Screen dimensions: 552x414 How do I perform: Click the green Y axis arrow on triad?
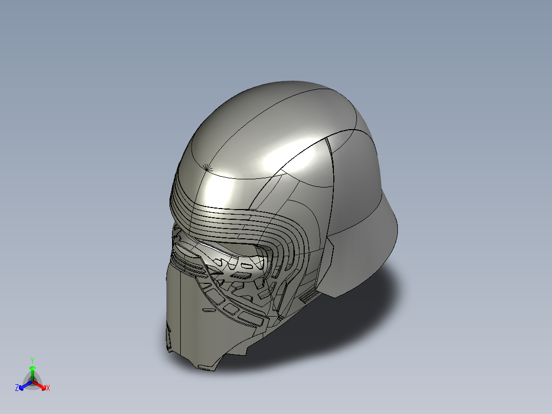pyautogui.click(x=32, y=373)
